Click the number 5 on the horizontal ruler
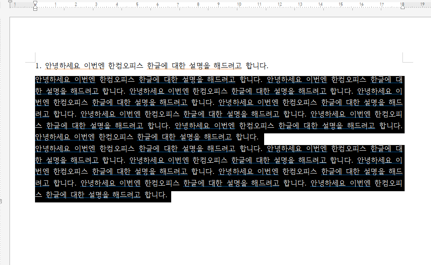 click(137, 4)
